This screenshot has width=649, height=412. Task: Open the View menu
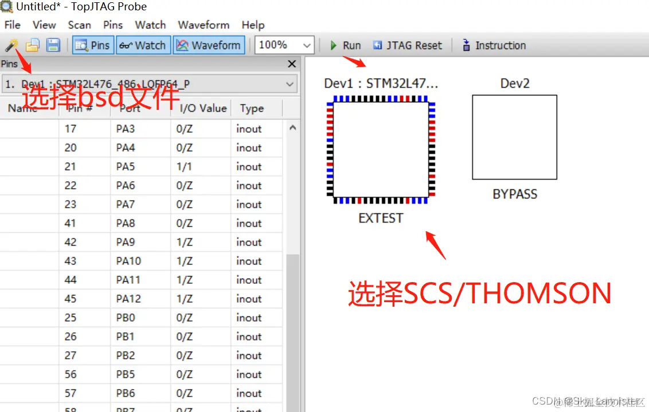44,25
